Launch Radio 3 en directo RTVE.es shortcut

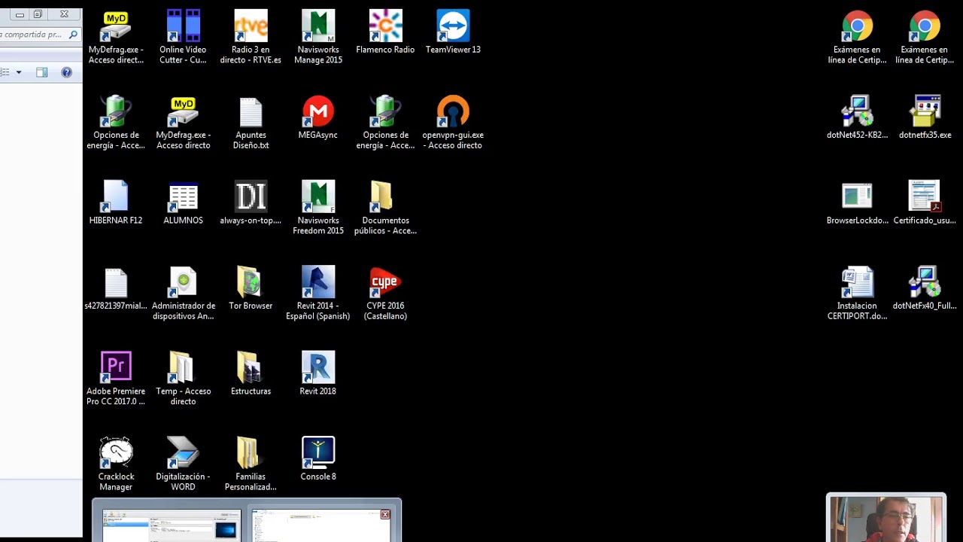[x=251, y=37]
